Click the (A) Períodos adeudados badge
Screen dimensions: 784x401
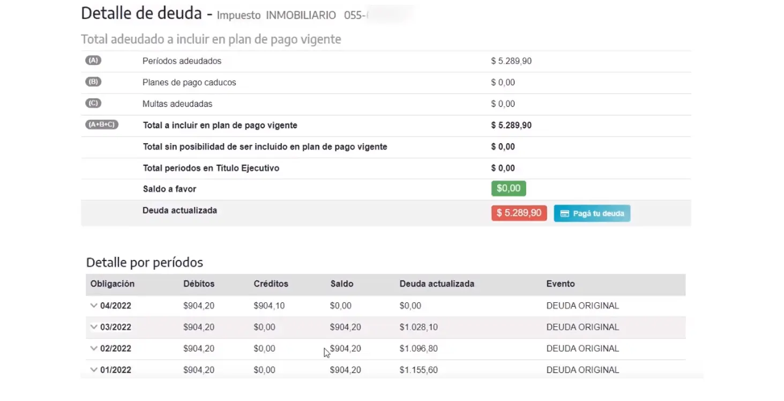93,60
